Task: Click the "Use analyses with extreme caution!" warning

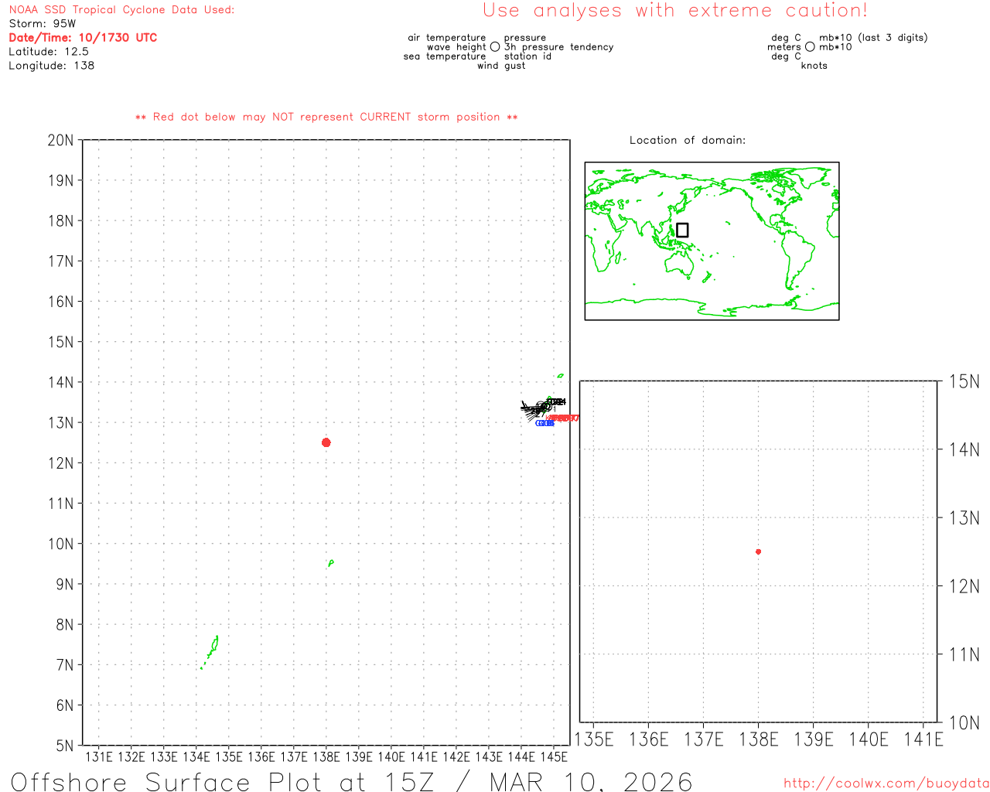Action: (x=675, y=10)
